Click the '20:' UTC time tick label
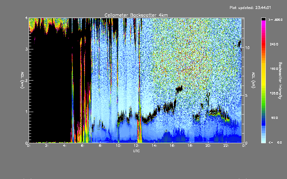287x179 pixels. click(x=208, y=146)
